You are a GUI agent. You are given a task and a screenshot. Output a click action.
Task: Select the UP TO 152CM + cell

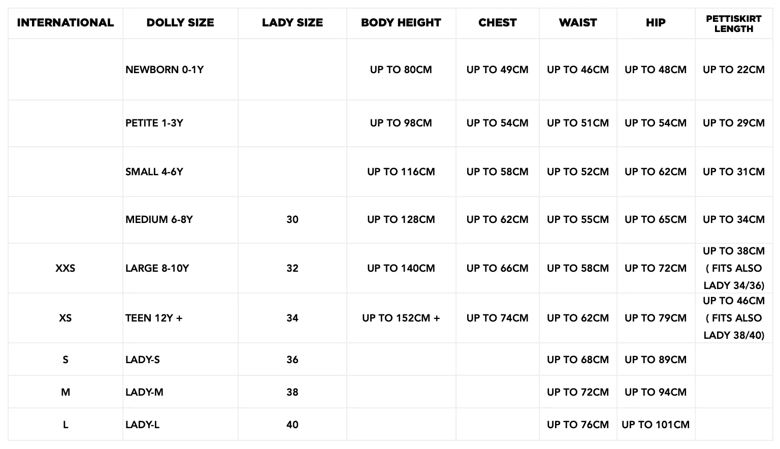401,318
